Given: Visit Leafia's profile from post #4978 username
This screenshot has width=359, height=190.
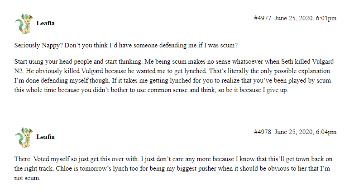Looking at the screenshot, I should tap(45, 137).
